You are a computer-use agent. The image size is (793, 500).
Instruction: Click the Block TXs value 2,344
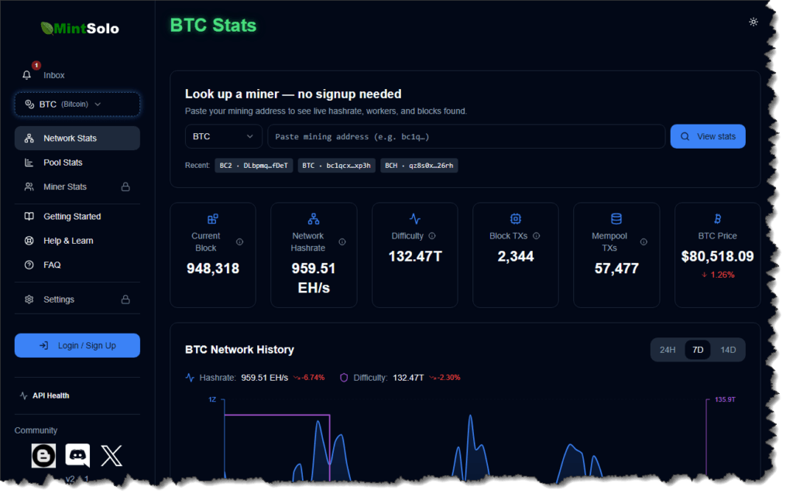(x=515, y=256)
